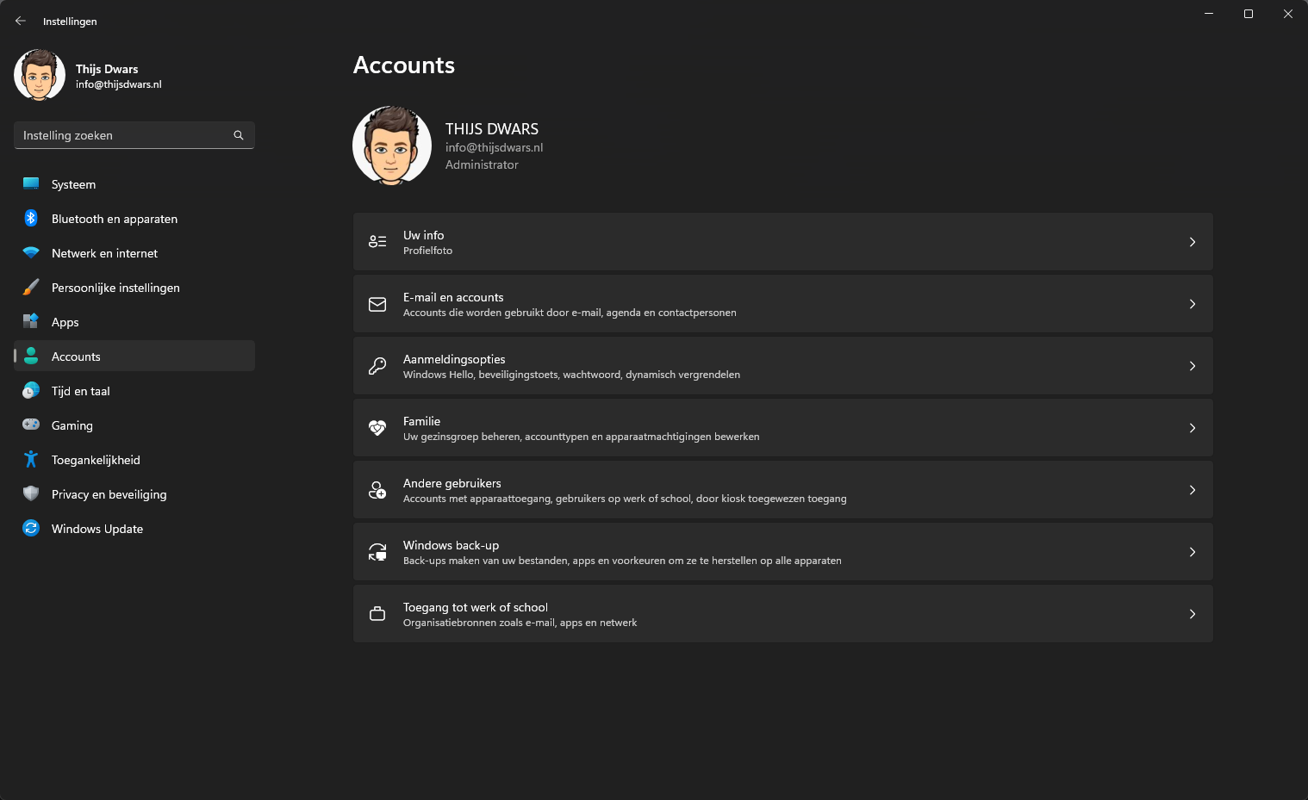Open Tijd en taal section
The height and width of the screenshot is (800, 1308).
pos(81,391)
